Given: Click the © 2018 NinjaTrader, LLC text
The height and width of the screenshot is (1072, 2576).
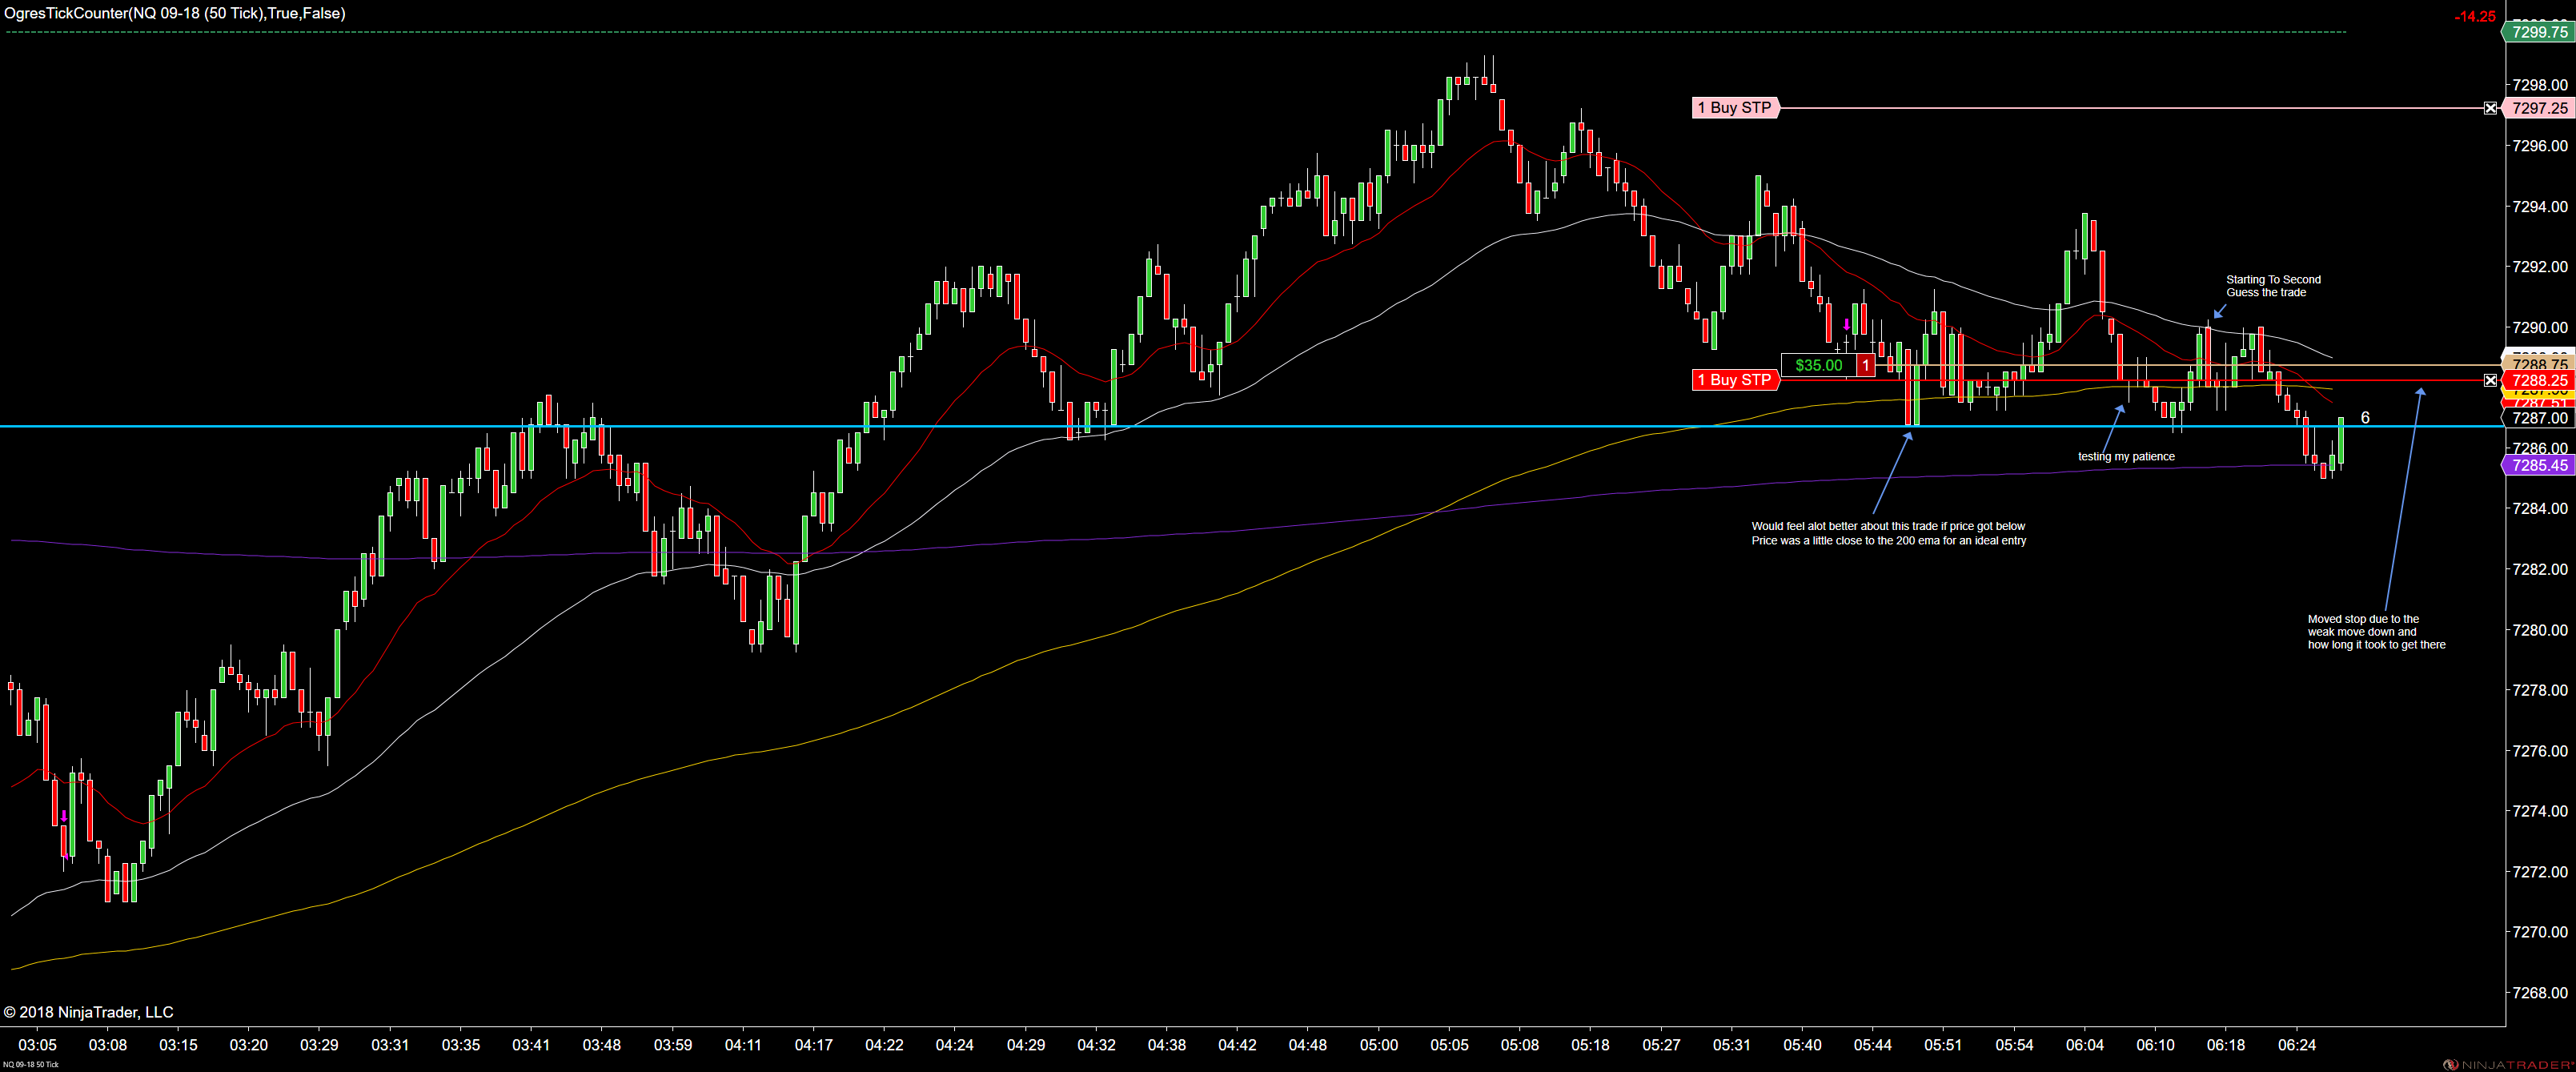Looking at the screenshot, I should click(88, 1012).
